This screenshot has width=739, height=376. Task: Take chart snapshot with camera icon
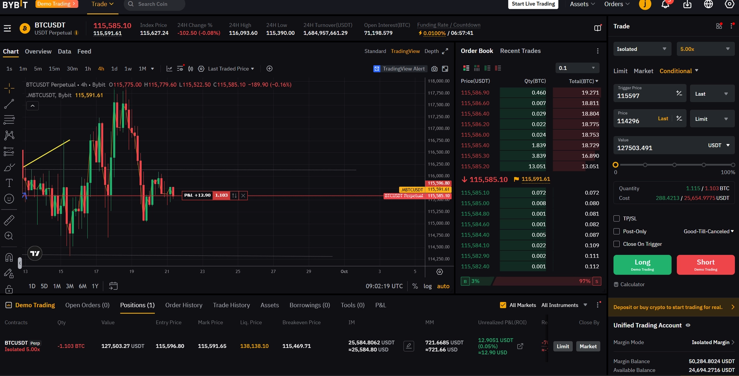(x=434, y=69)
